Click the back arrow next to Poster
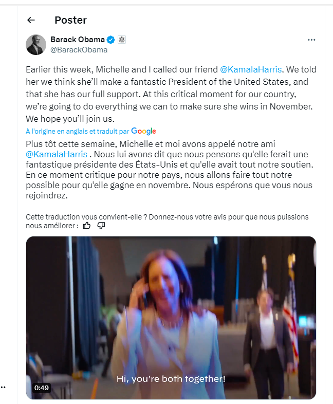The width and height of the screenshot is (333, 404). pyautogui.click(x=31, y=20)
